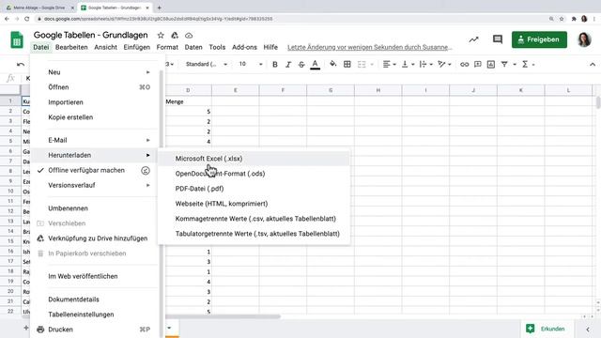Open text rotation options
601x338 pixels.
click(444, 65)
